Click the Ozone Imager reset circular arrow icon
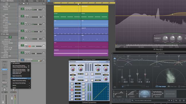Screen dimensions: 186x104 click(114, 87)
